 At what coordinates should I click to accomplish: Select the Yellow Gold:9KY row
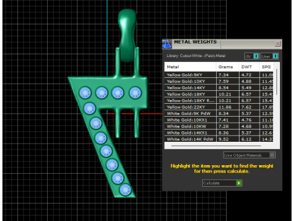click(219, 75)
